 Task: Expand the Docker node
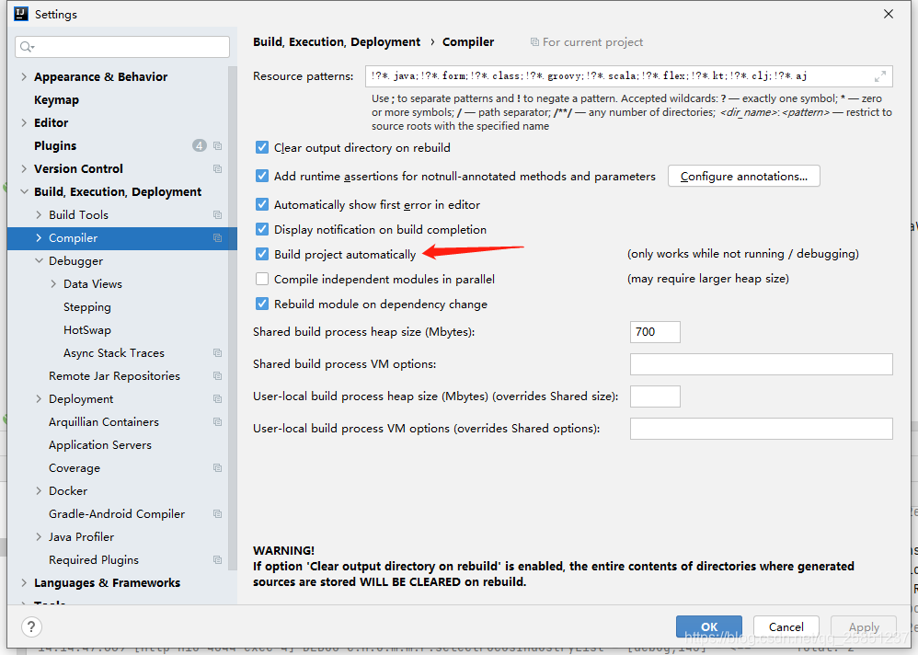point(39,490)
